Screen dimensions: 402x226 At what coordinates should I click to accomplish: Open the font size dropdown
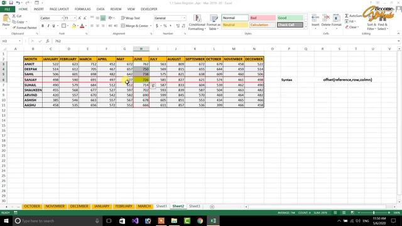75,18
